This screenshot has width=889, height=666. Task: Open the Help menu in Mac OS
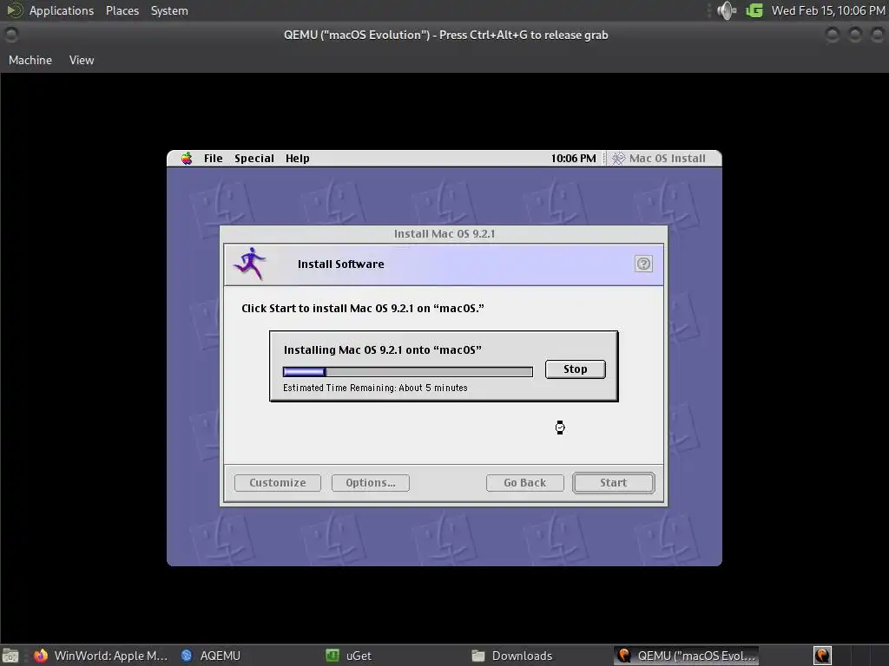(297, 159)
